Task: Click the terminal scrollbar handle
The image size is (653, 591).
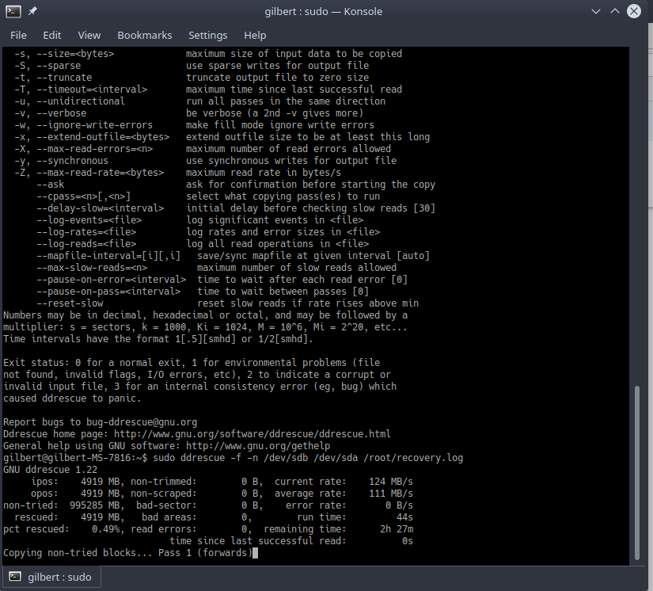Action: 636,473
